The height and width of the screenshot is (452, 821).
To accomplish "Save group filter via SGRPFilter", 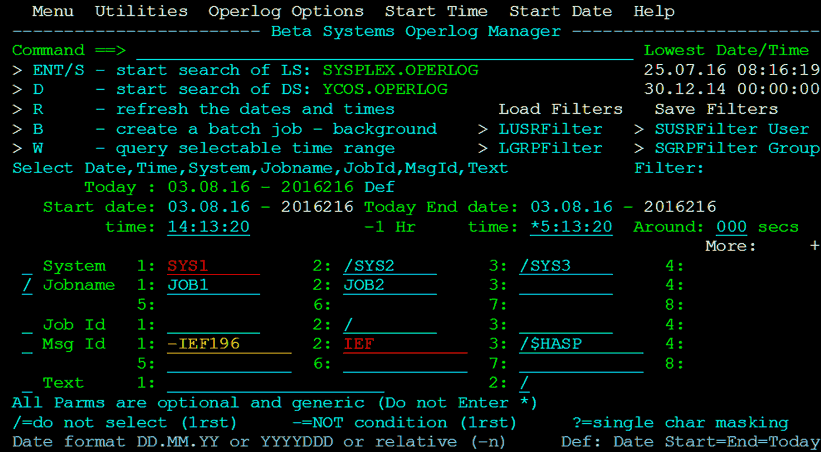I will tap(706, 148).
